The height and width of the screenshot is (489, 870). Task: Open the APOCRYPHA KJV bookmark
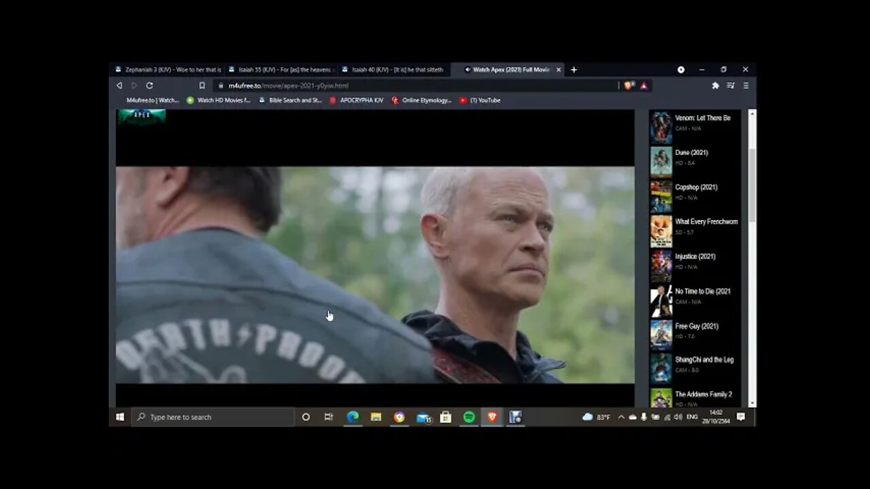[357, 100]
